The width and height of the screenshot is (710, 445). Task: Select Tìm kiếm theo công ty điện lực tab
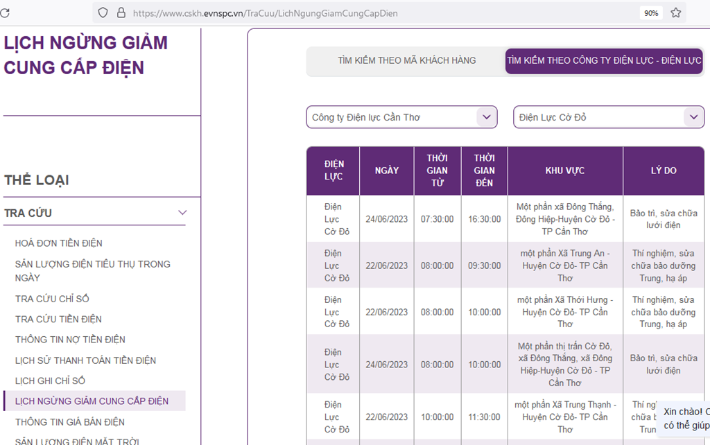click(604, 61)
